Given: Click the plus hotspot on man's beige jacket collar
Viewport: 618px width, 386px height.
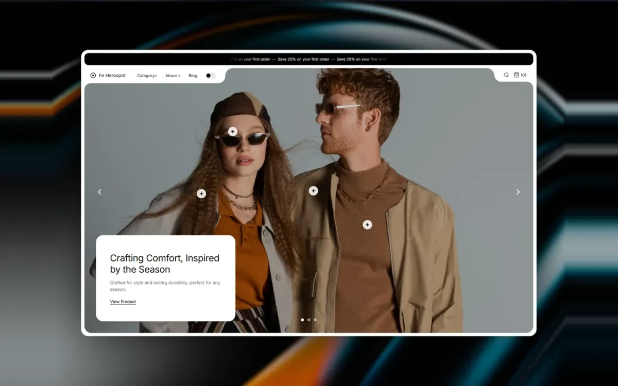Looking at the screenshot, I should coord(313,191).
